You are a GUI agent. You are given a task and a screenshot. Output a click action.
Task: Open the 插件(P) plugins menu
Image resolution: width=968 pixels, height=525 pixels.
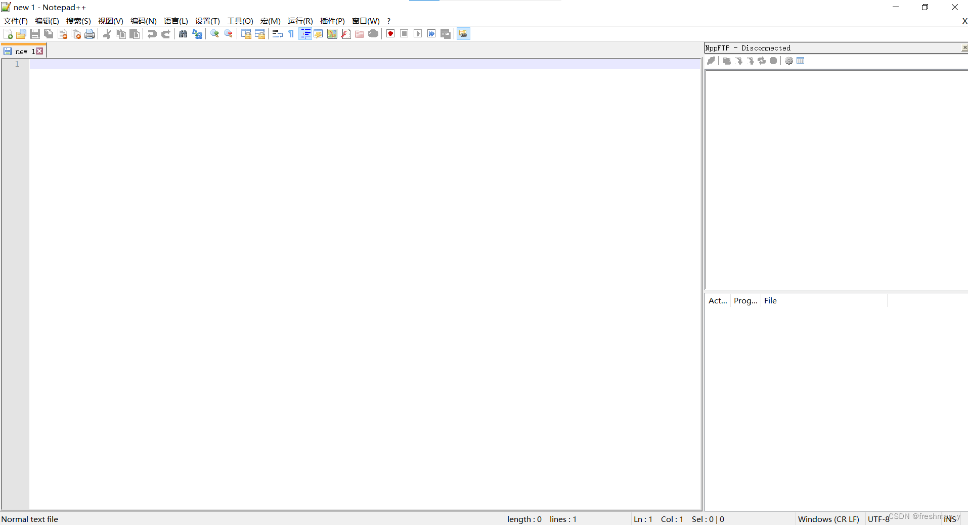332,21
